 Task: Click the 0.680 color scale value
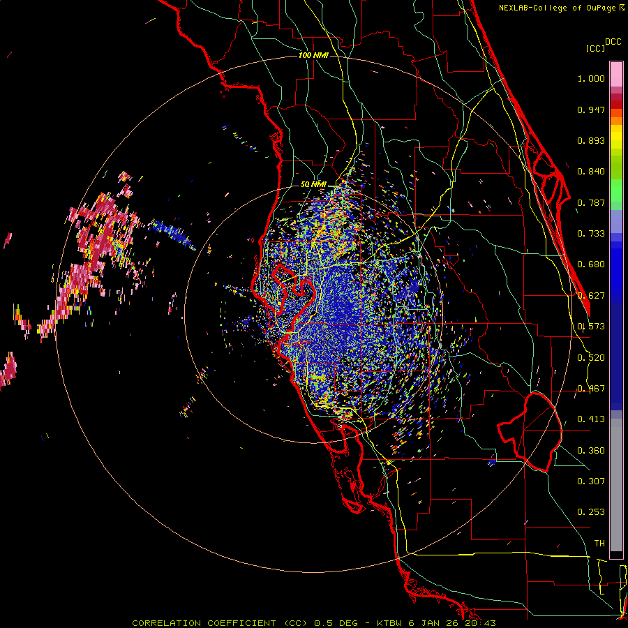coord(591,264)
